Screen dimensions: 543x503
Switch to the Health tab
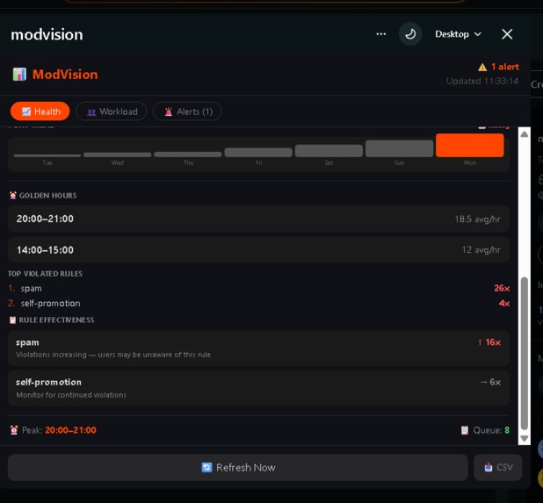click(40, 111)
